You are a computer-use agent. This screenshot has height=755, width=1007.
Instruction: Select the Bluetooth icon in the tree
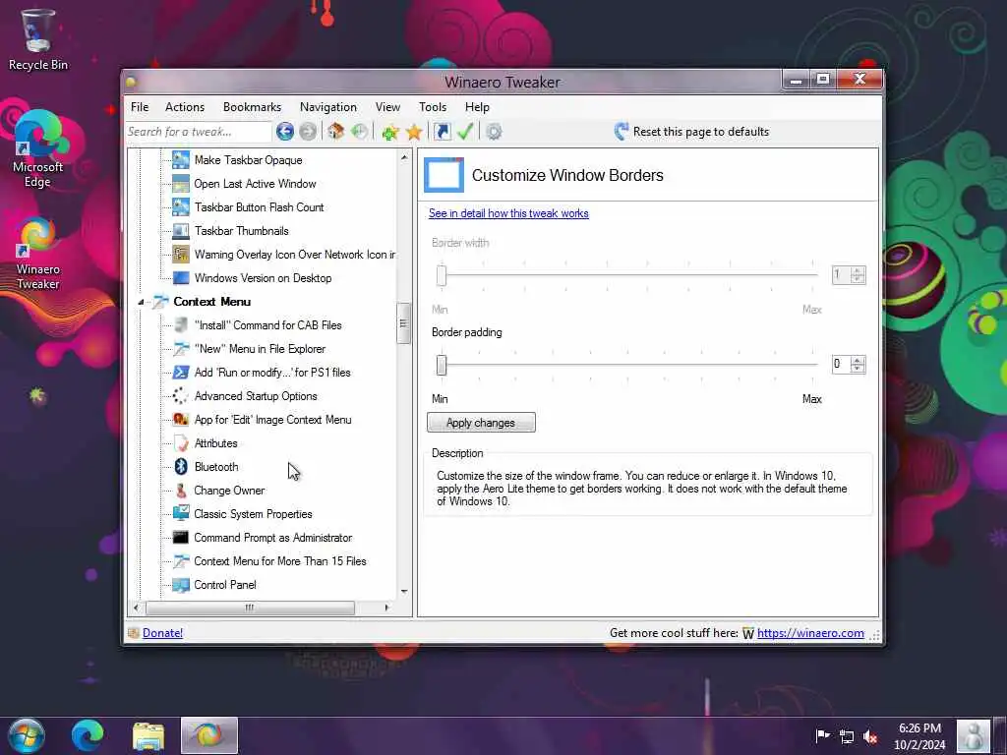[181, 467]
